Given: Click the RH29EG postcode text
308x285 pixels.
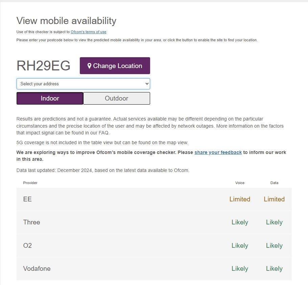Looking at the screenshot, I should pos(43,66).
